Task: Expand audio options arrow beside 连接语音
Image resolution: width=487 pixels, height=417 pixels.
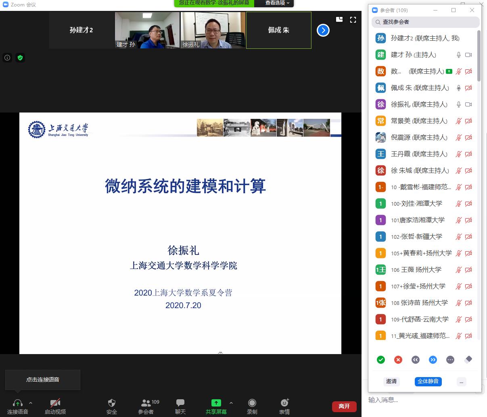Action: coord(31,403)
